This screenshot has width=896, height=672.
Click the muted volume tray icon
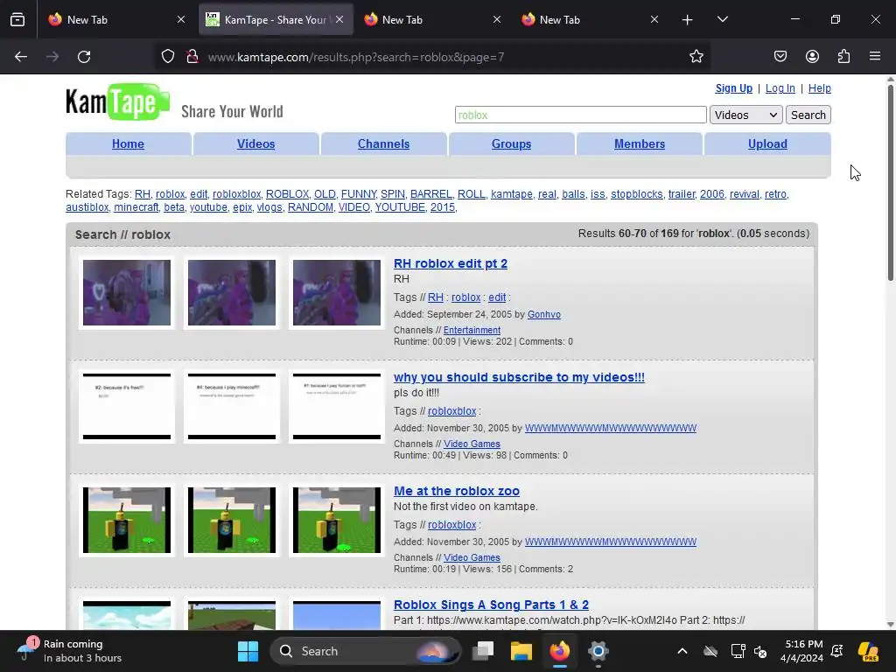click(x=760, y=651)
